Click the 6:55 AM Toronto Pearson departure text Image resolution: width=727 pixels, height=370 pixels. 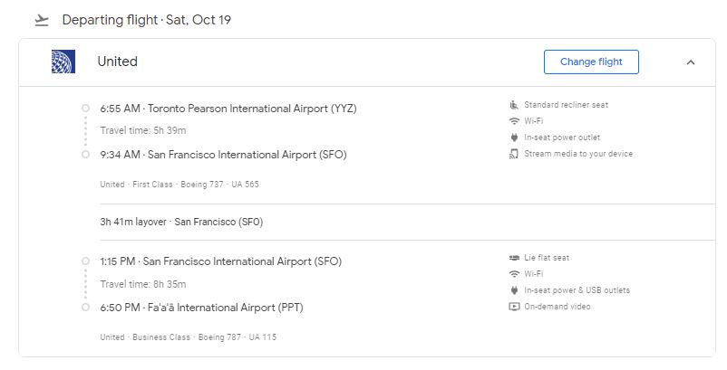point(228,109)
